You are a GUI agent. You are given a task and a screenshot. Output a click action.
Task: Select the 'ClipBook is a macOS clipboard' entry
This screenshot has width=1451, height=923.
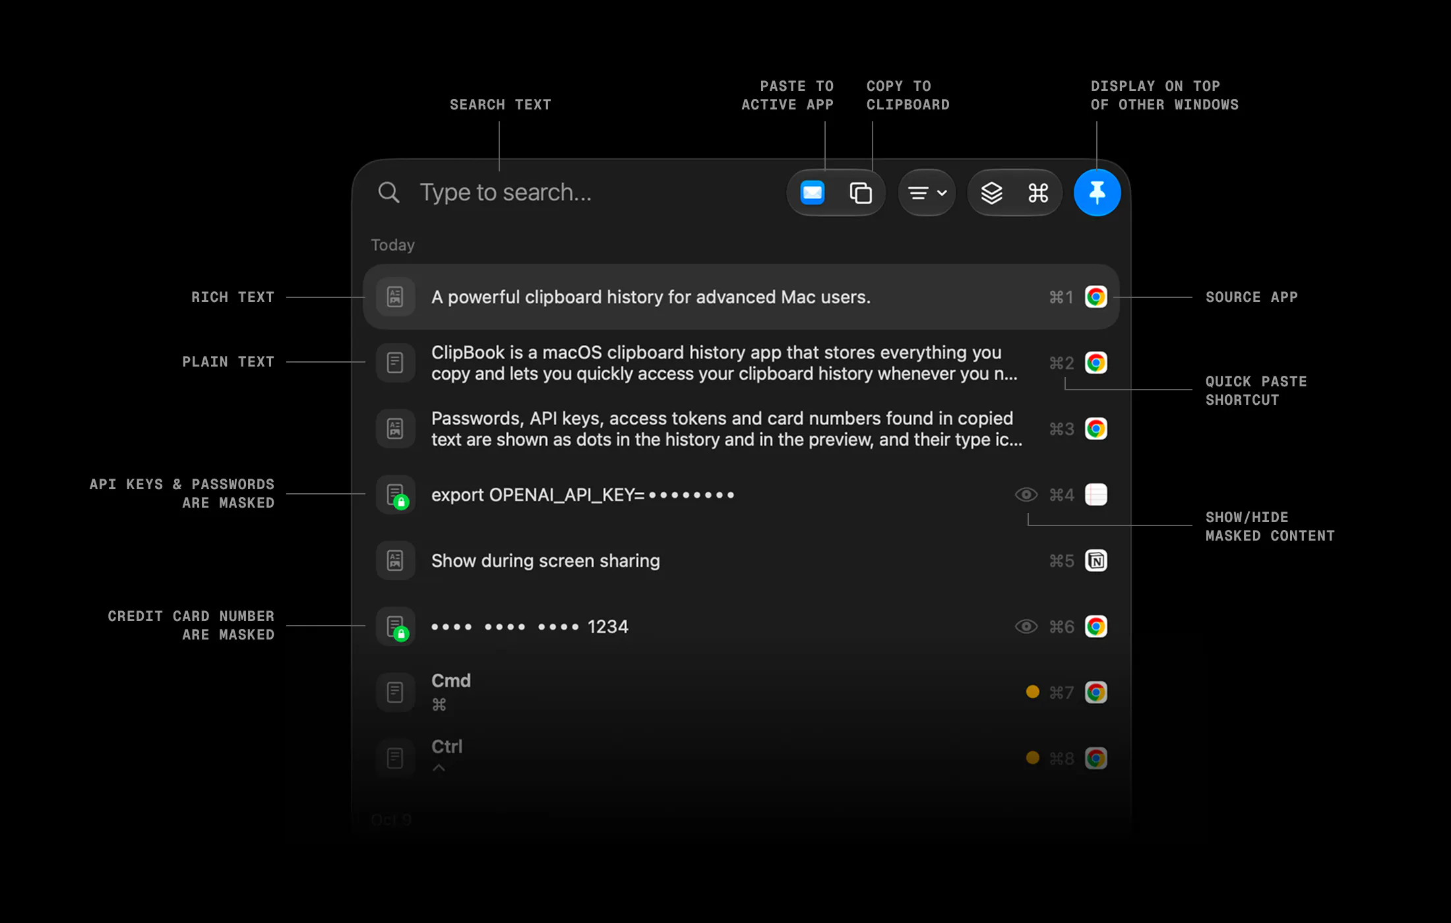pyautogui.click(x=740, y=363)
